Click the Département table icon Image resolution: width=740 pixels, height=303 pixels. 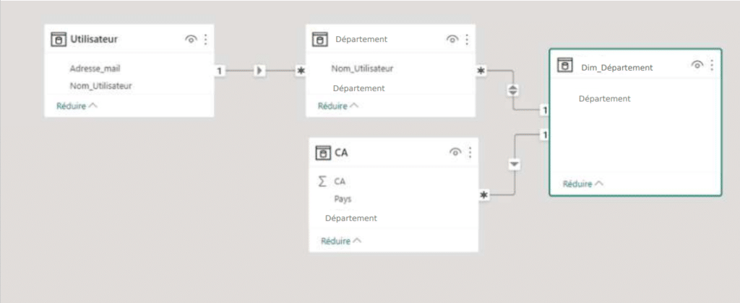(320, 40)
